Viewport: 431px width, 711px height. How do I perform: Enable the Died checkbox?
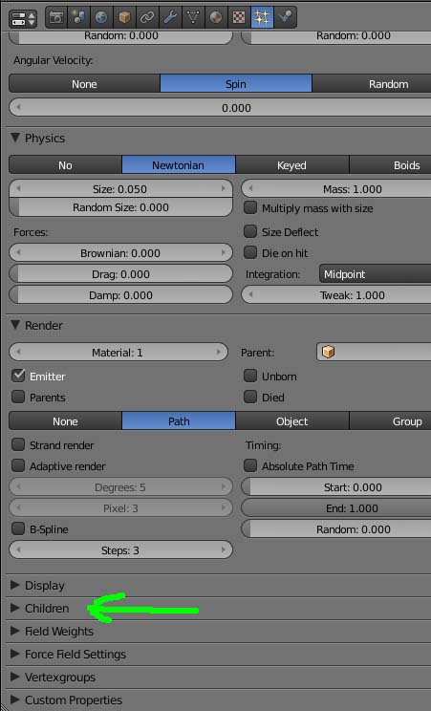(x=250, y=397)
